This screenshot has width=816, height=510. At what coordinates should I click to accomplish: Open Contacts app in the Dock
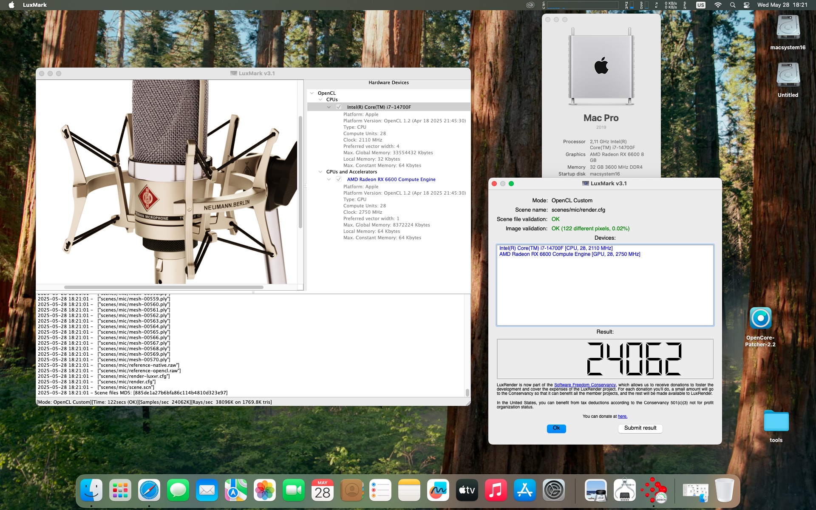click(351, 490)
